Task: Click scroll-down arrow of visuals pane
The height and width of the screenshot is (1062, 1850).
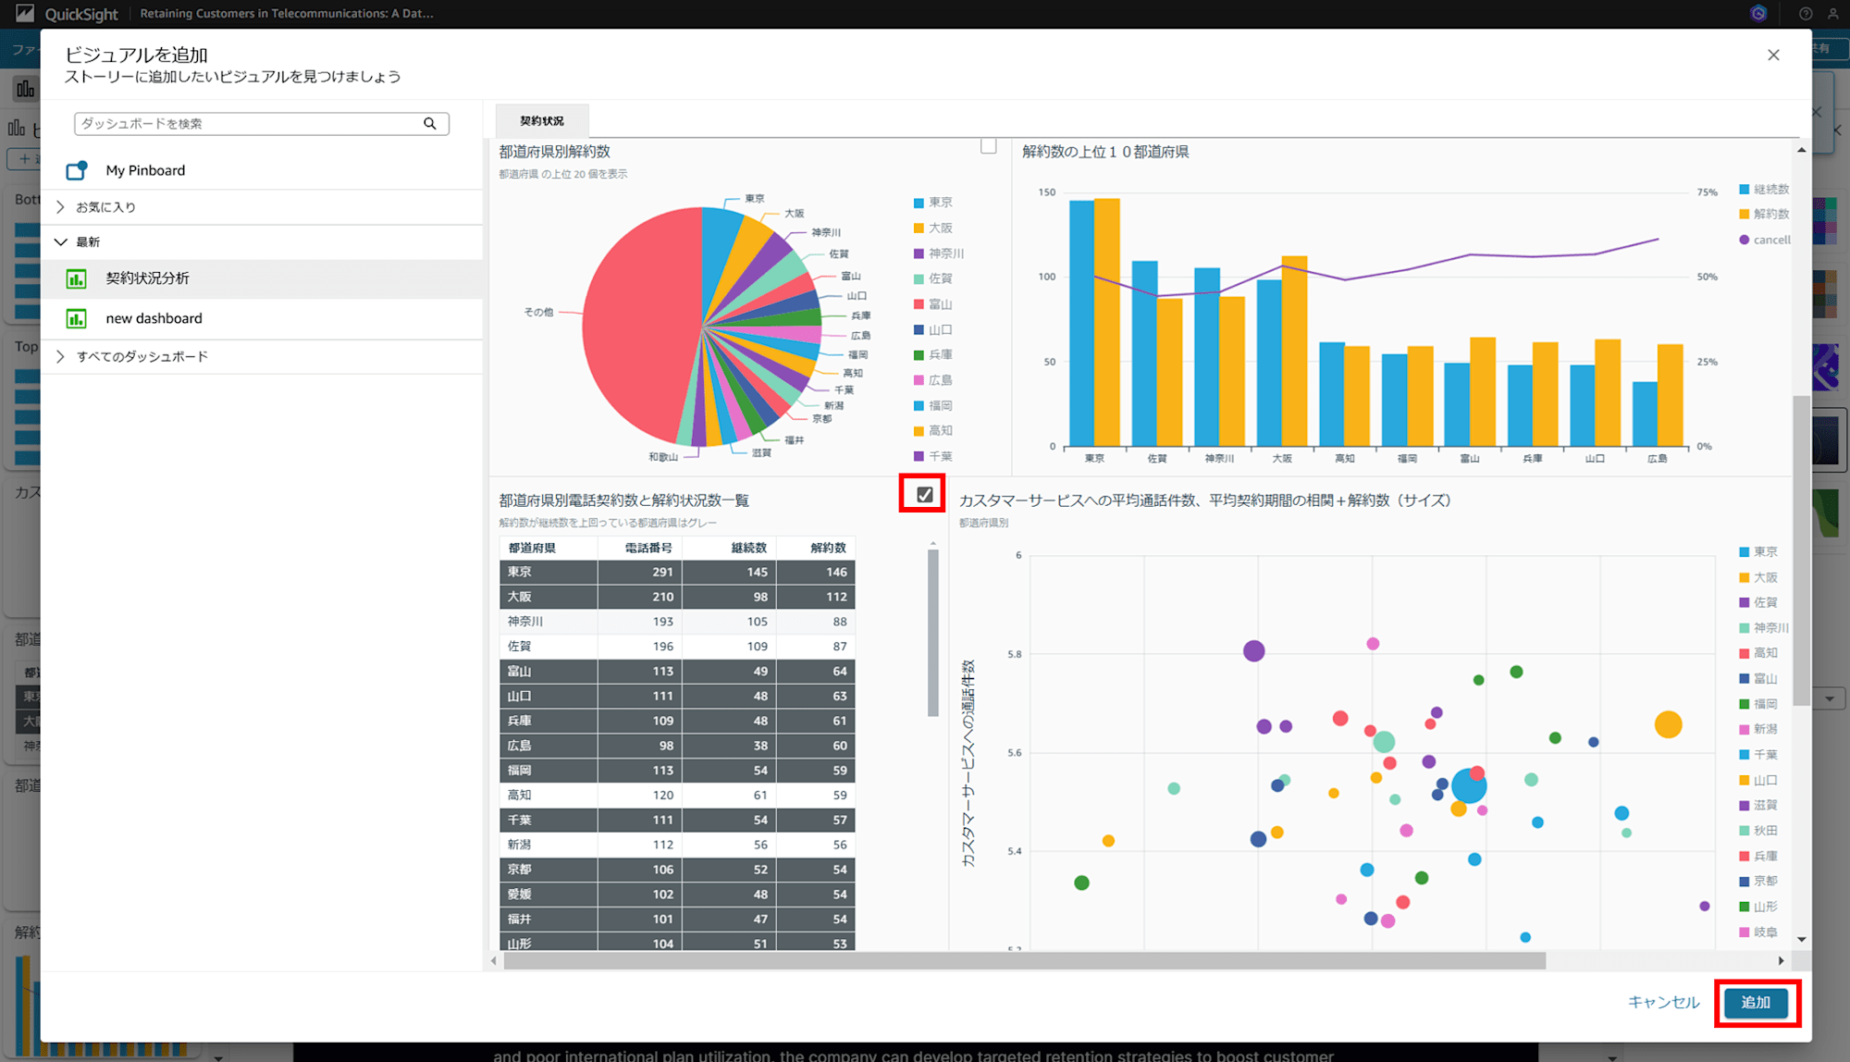Action: coord(1802,939)
